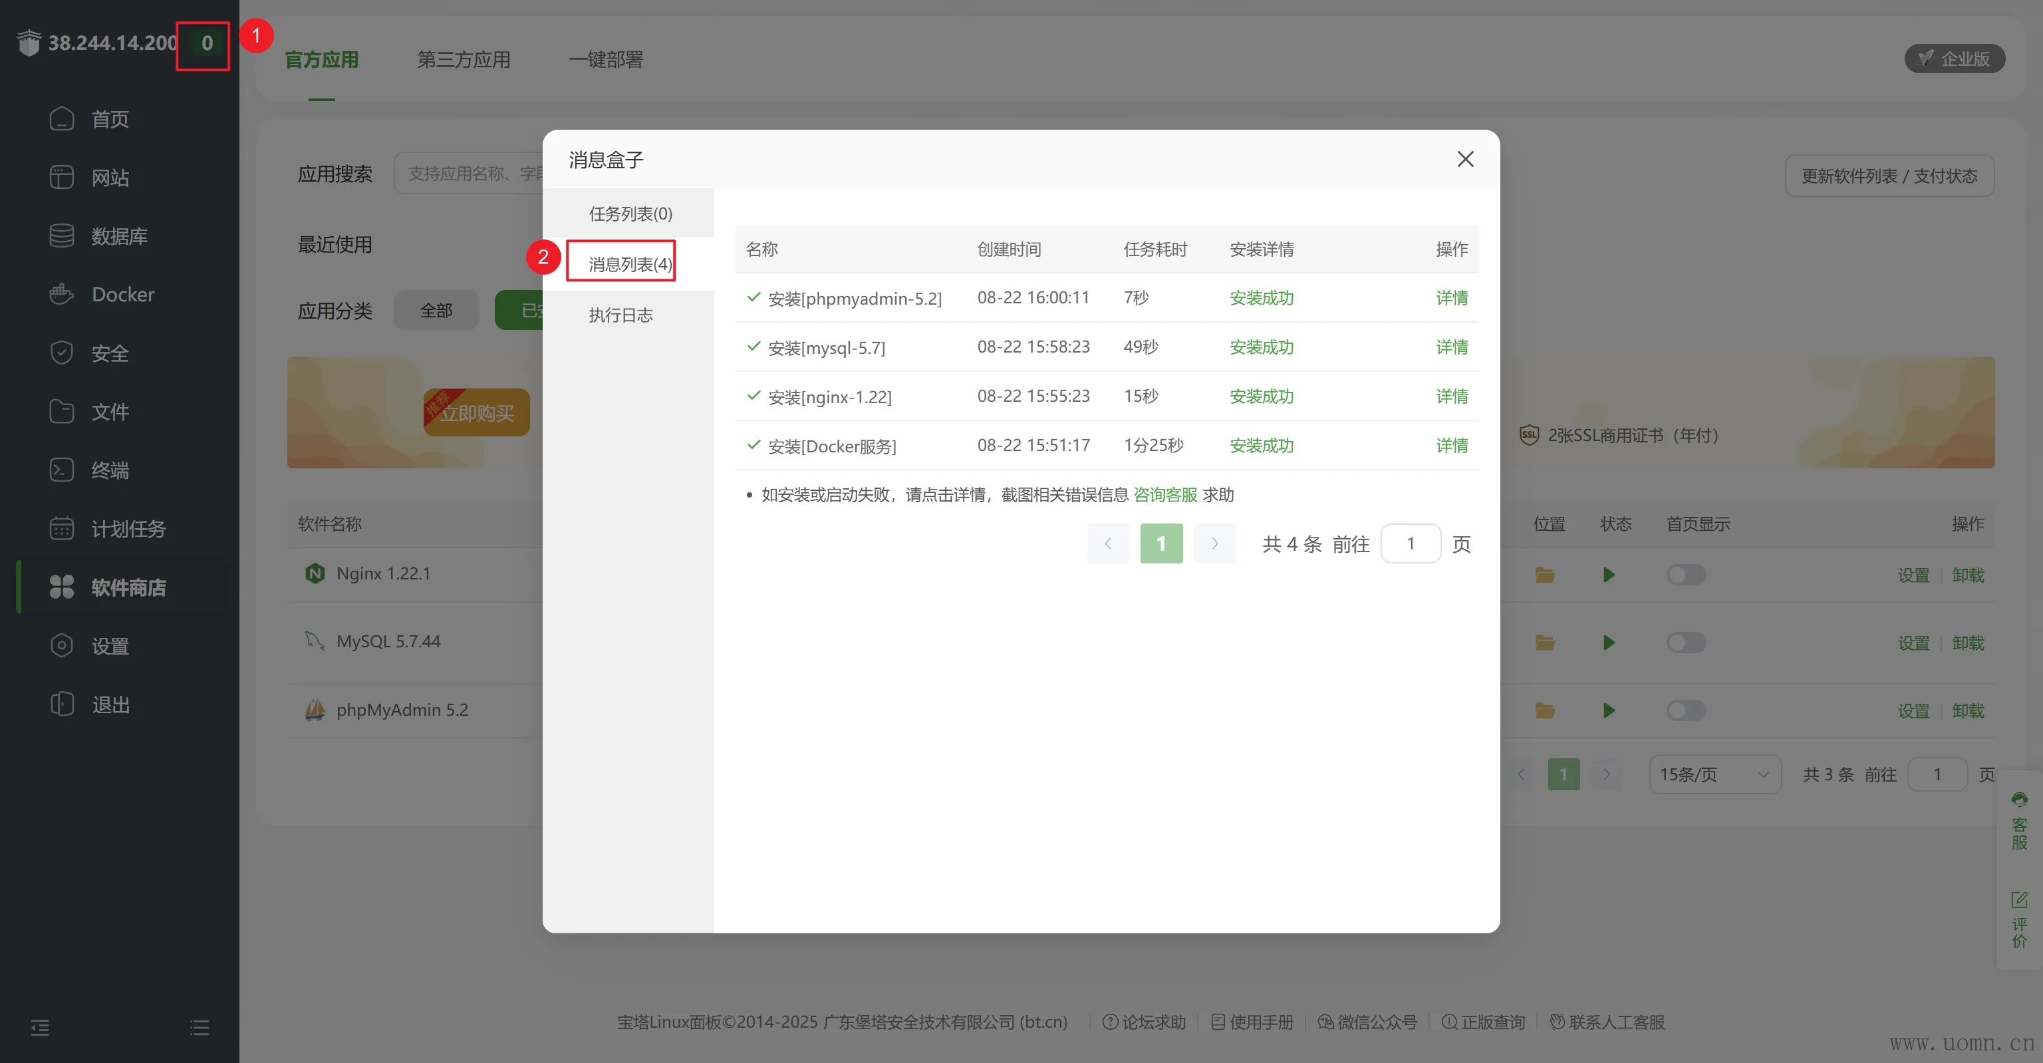Switch to 任务列表(0) tab
Viewport: 2043px width, 1063px height.
click(x=630, y=214)
